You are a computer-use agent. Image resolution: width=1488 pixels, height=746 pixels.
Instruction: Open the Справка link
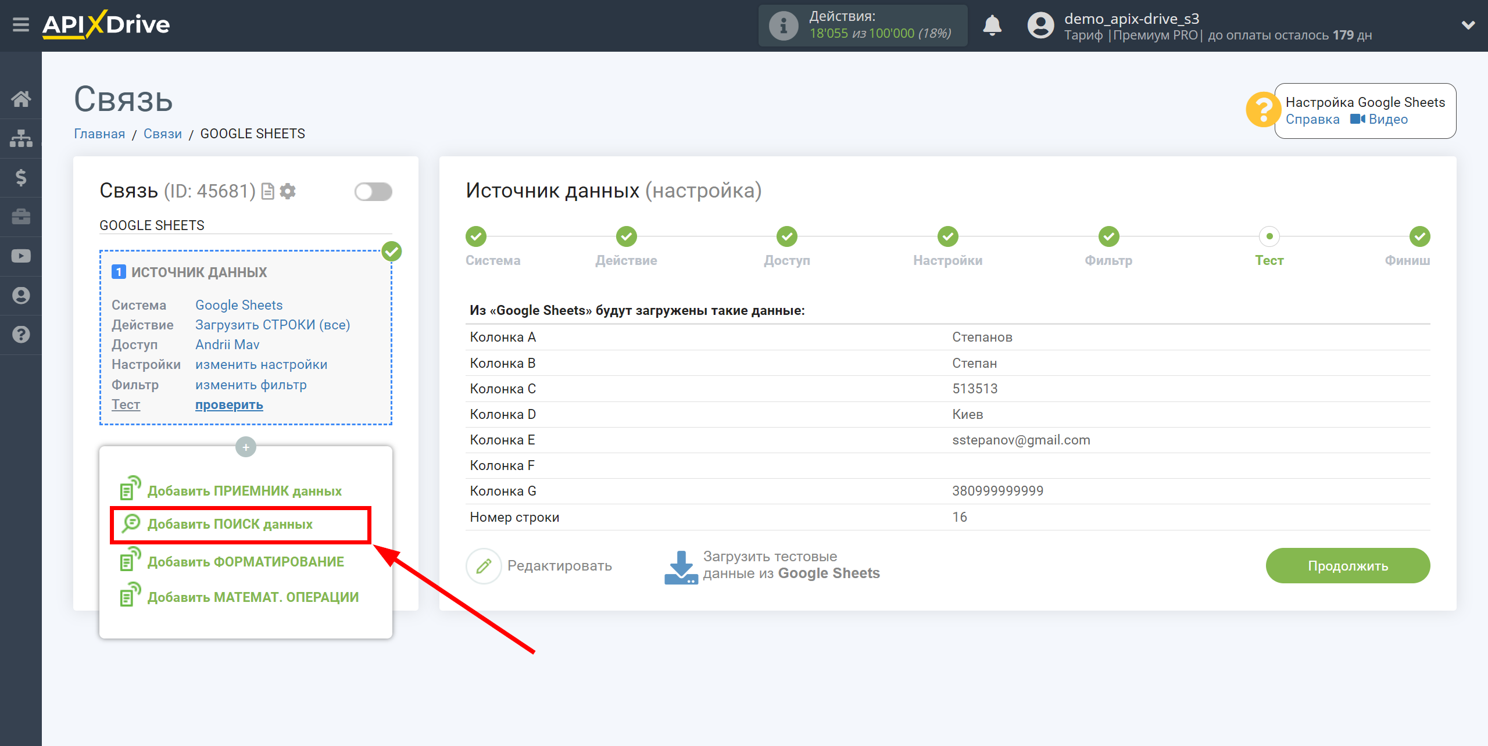[x=1312, y=119]
